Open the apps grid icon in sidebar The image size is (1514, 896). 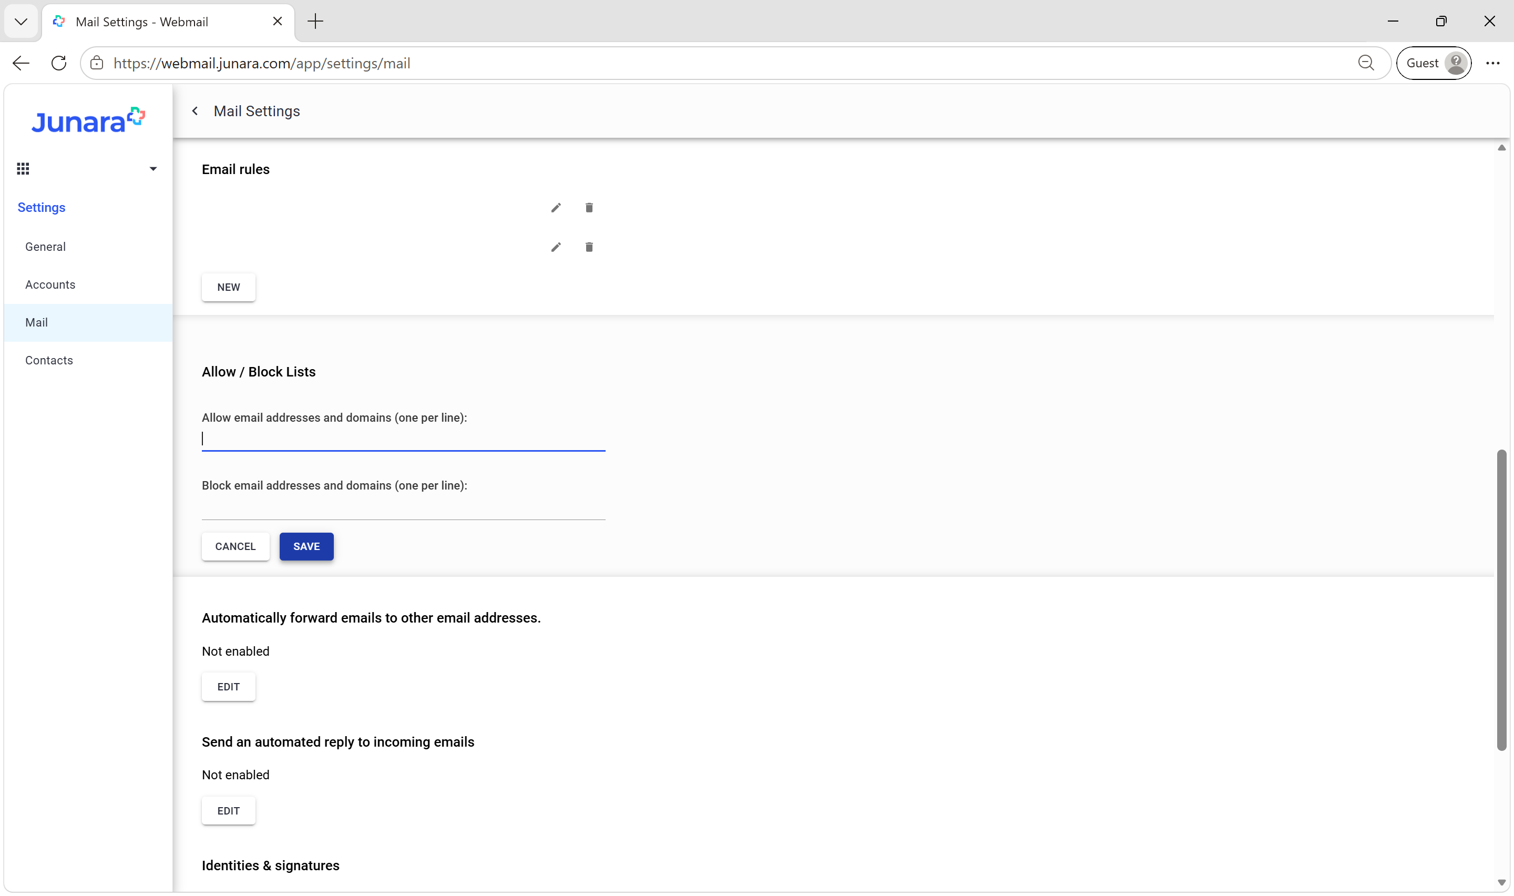point(23,168)
